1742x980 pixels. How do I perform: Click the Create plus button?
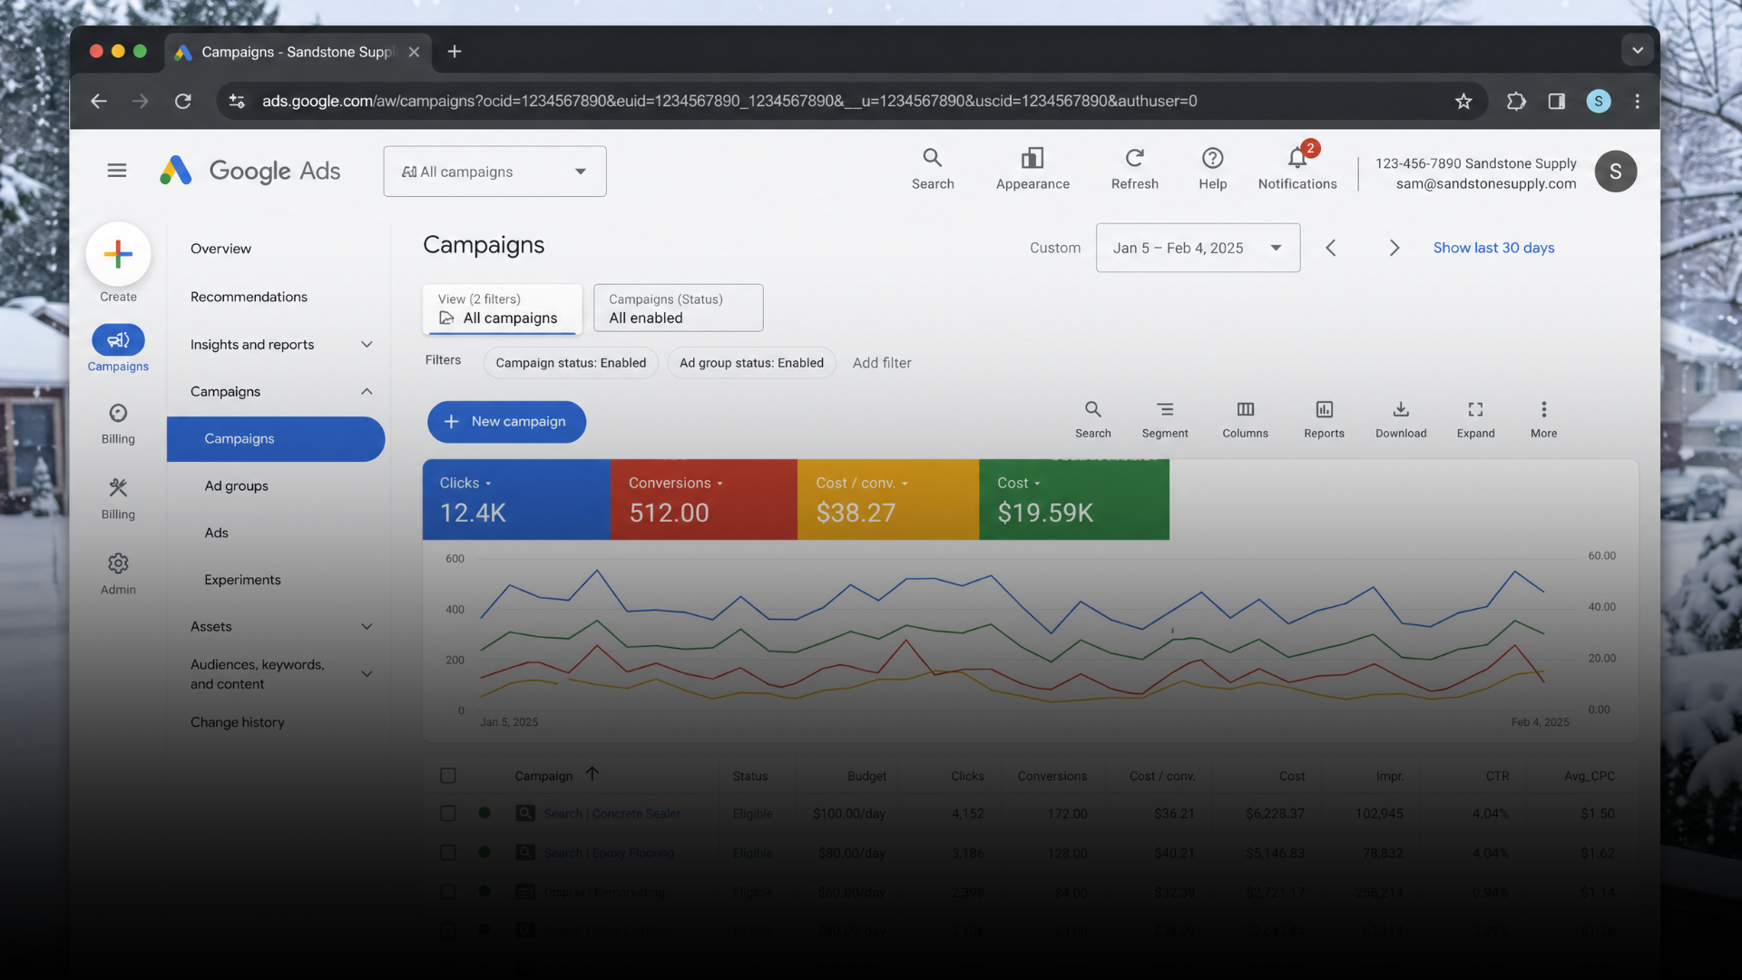(118, 254)
